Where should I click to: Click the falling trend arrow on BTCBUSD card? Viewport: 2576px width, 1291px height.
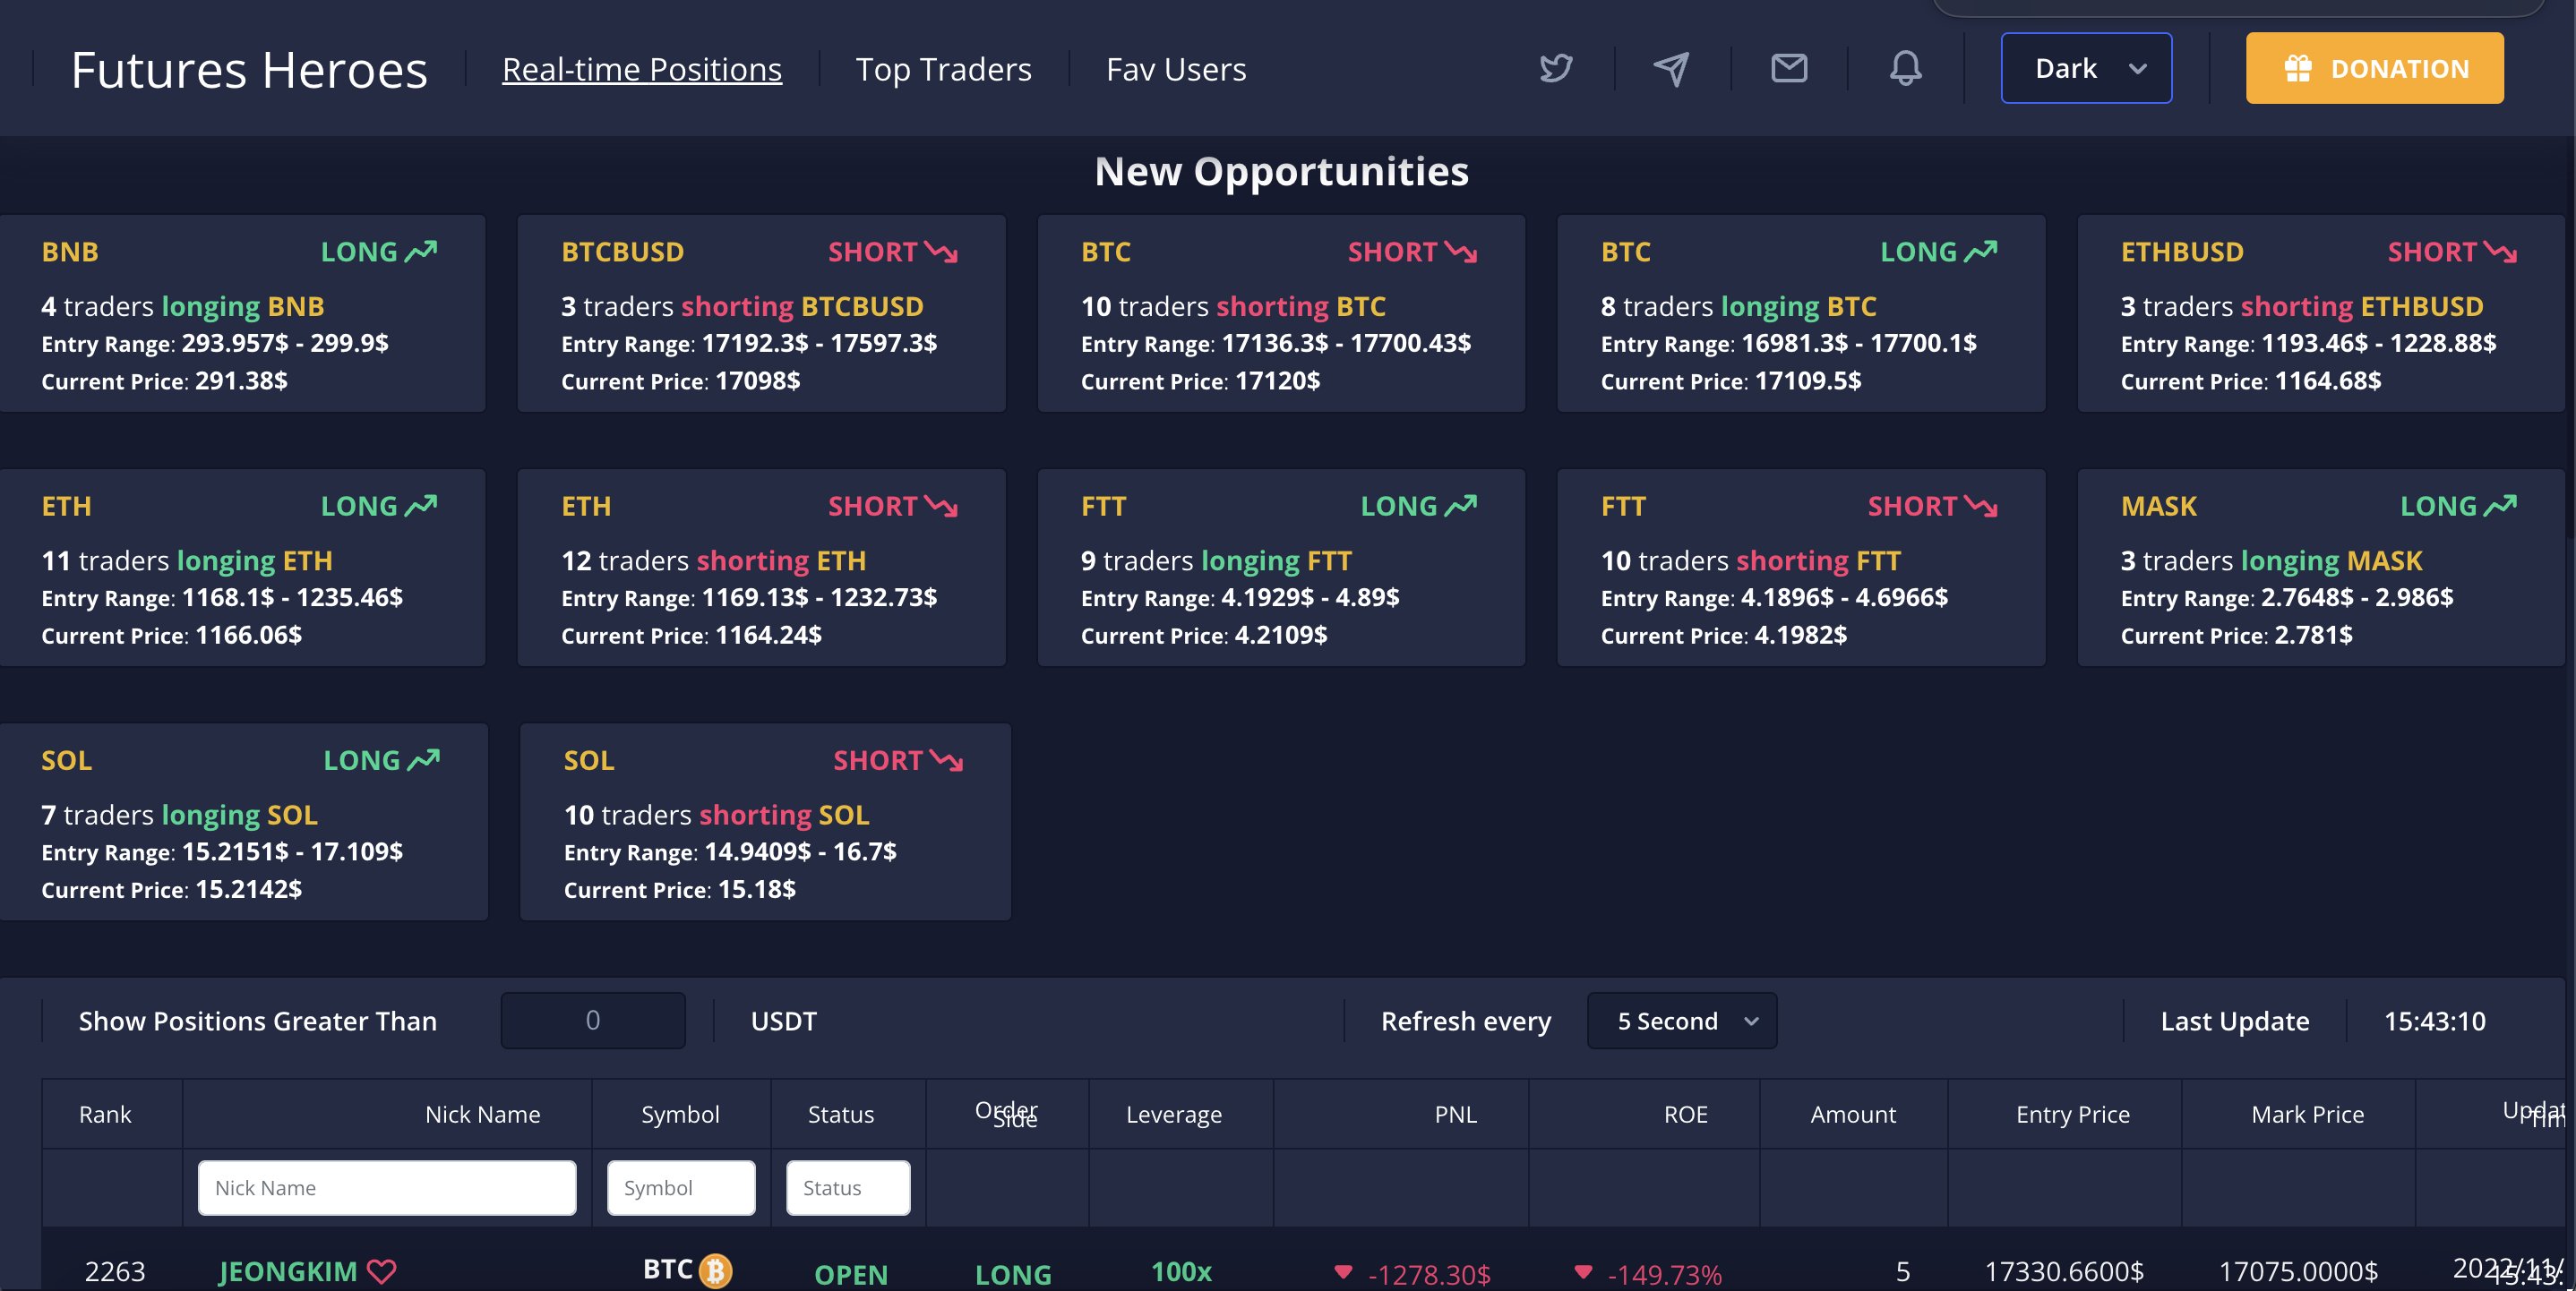point(941,251)
